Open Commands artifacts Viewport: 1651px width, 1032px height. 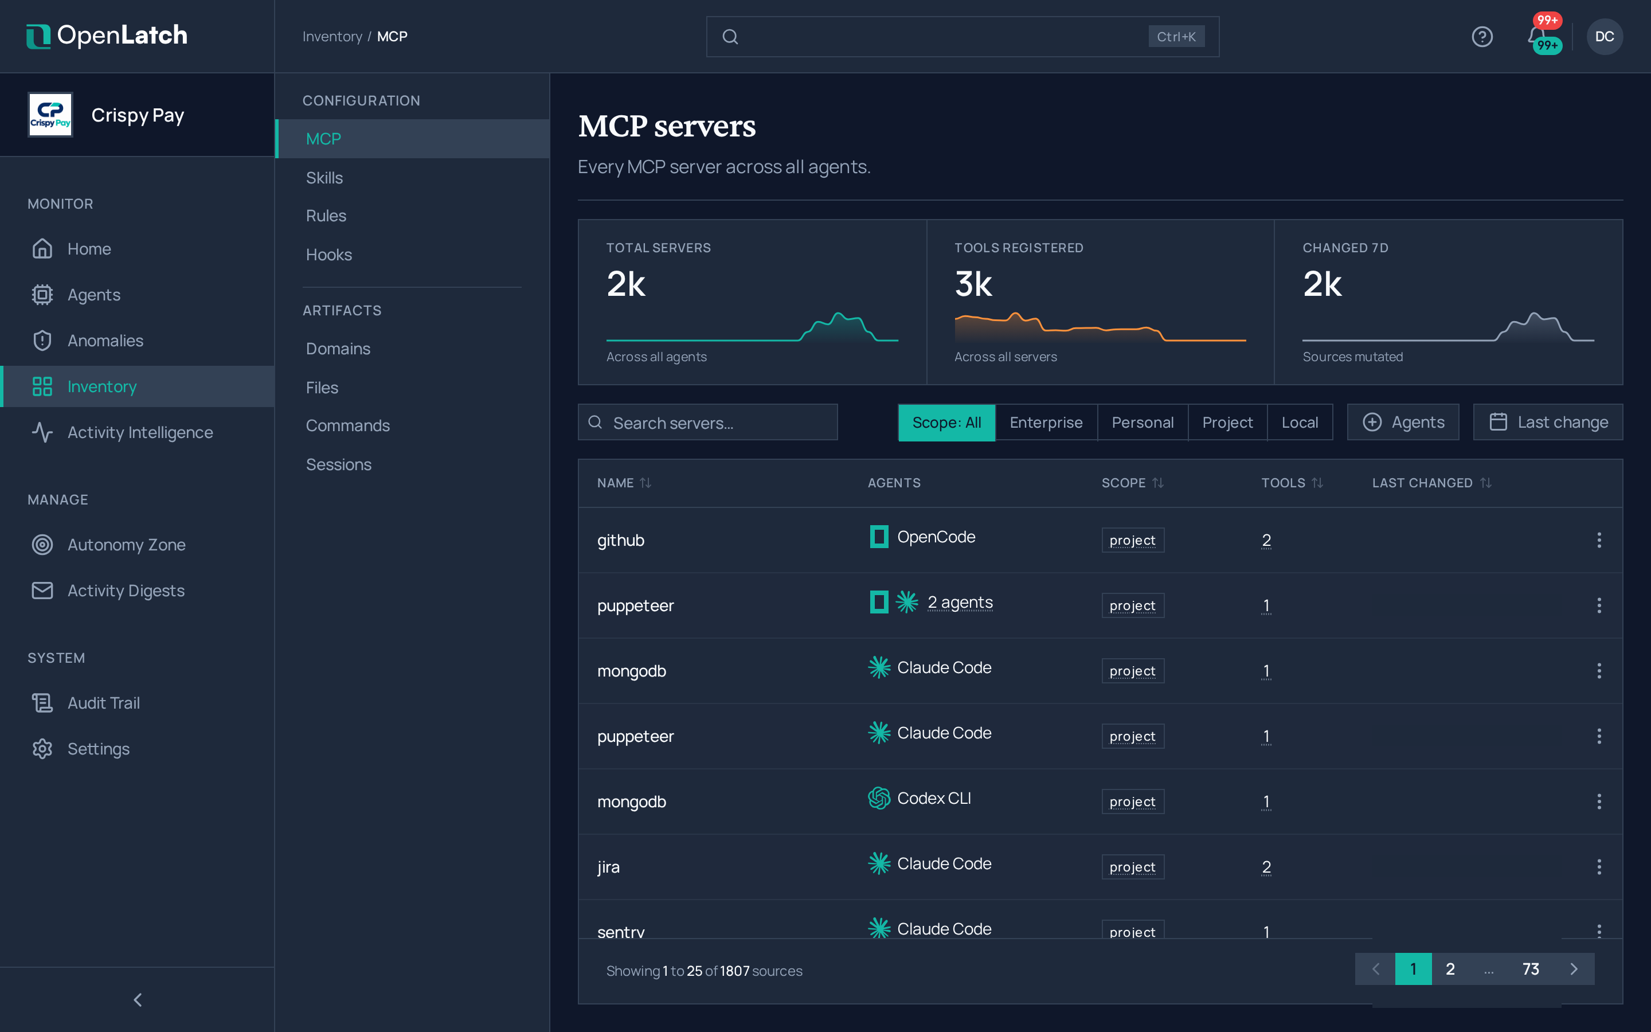click(x=412, y=425)
